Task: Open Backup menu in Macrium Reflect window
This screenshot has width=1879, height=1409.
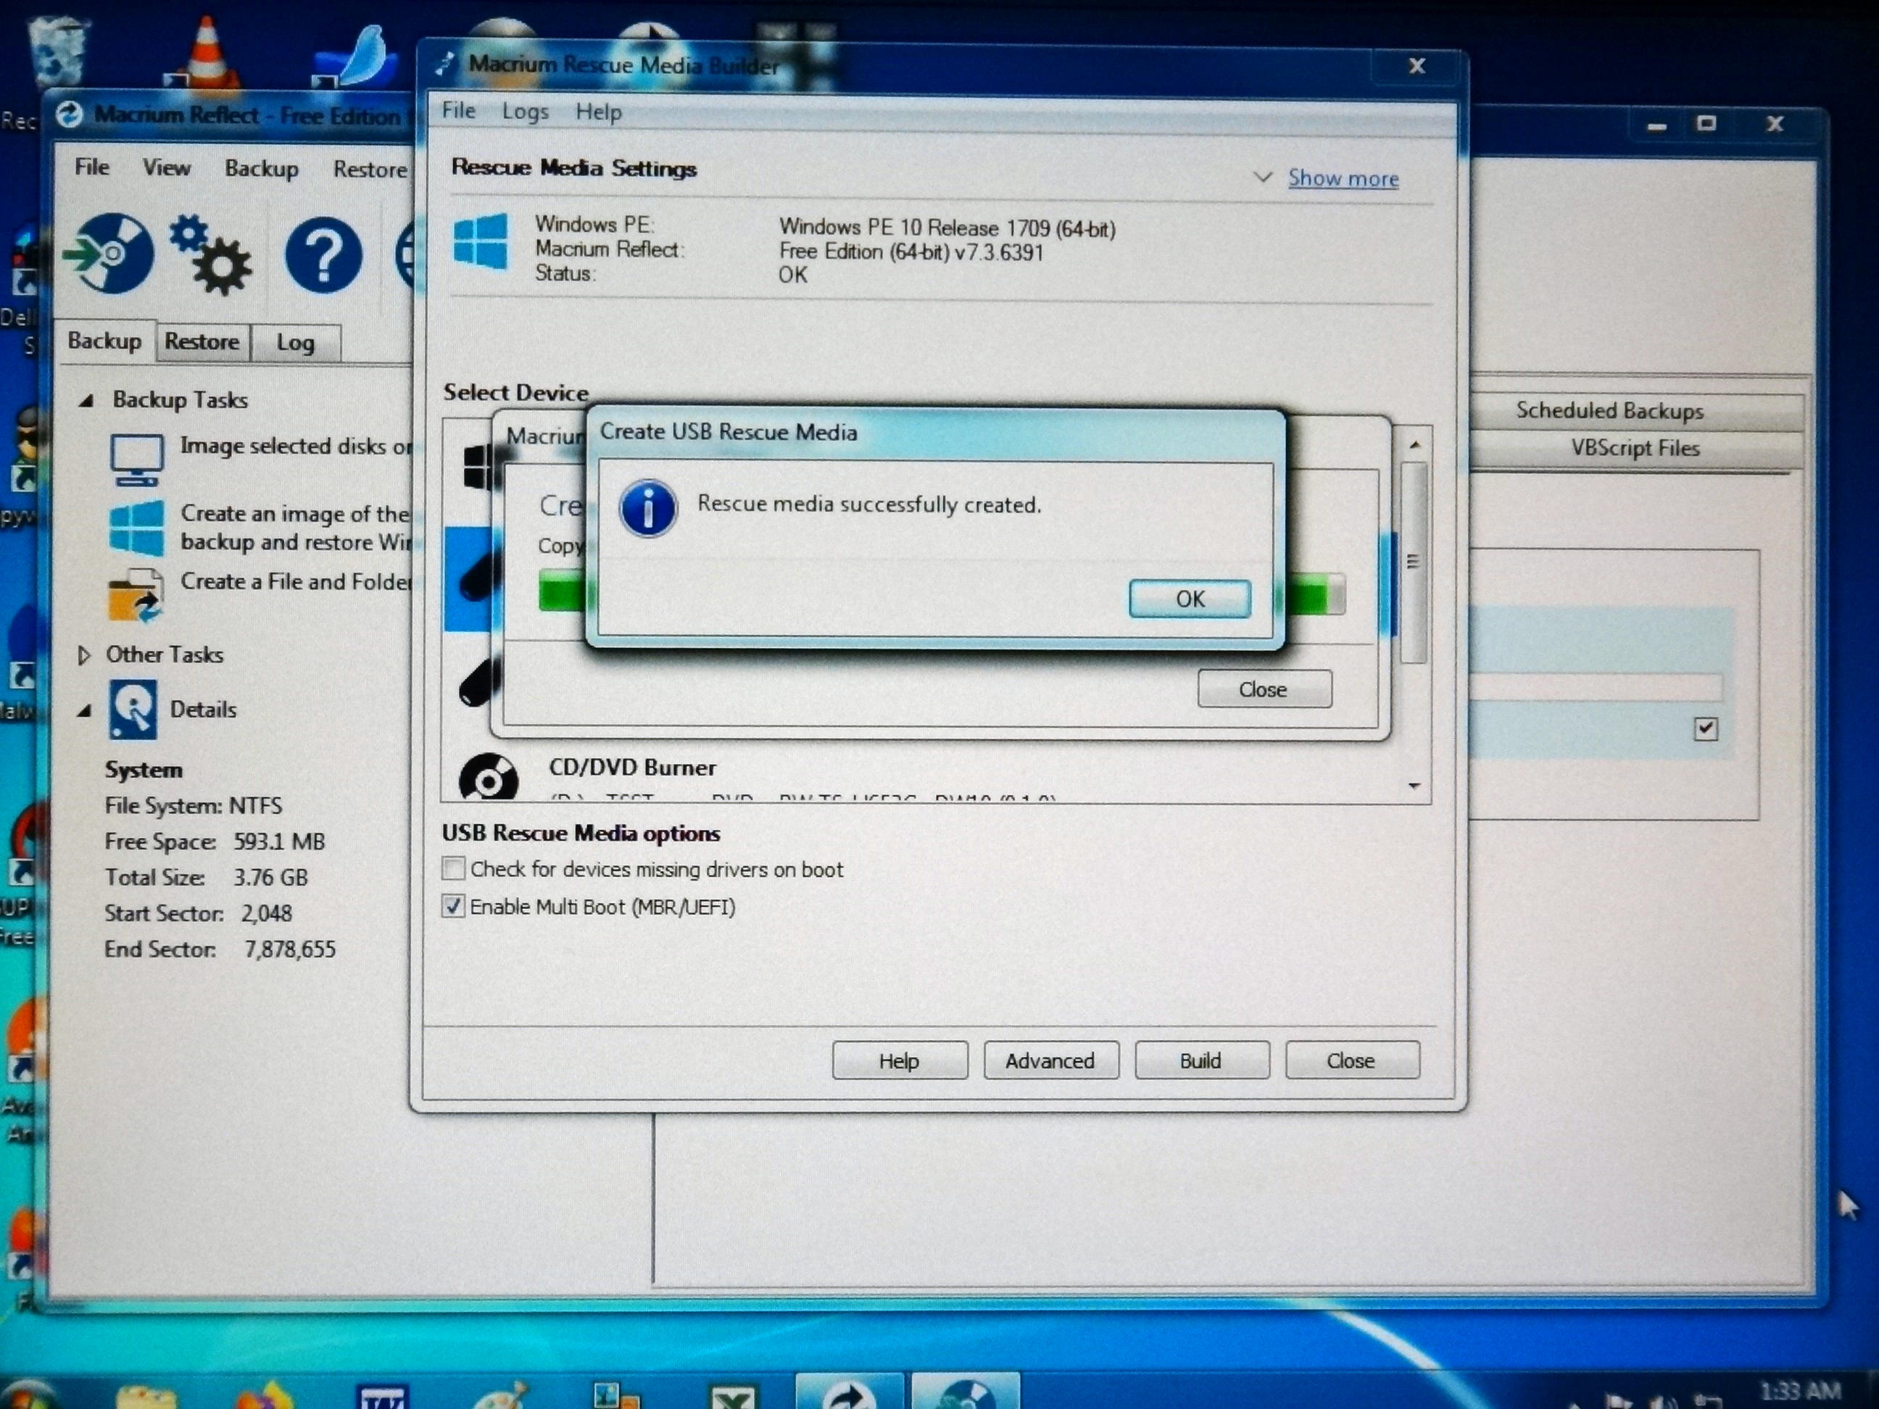Action: click(x=262, y=168)
